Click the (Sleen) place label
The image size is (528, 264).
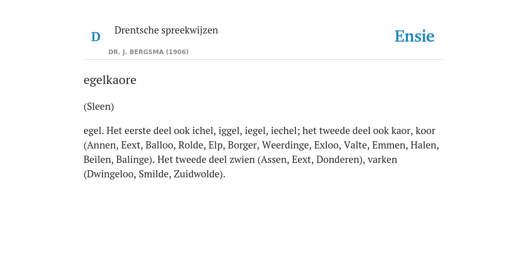tap(98, 106)
